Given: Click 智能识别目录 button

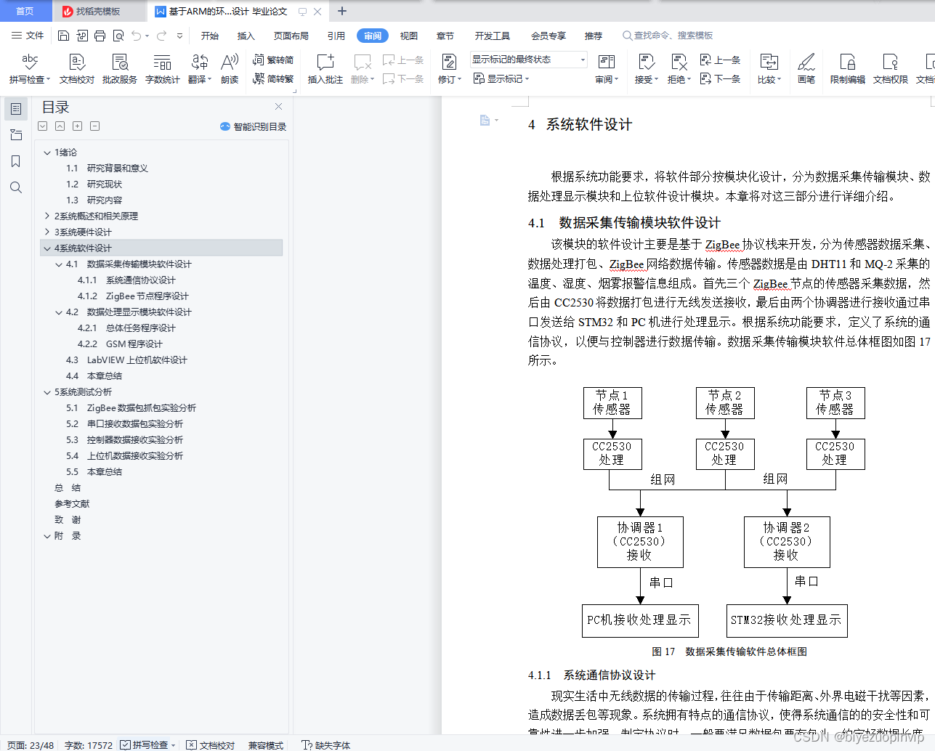Looking at the screenshot, I should (253, 126).
